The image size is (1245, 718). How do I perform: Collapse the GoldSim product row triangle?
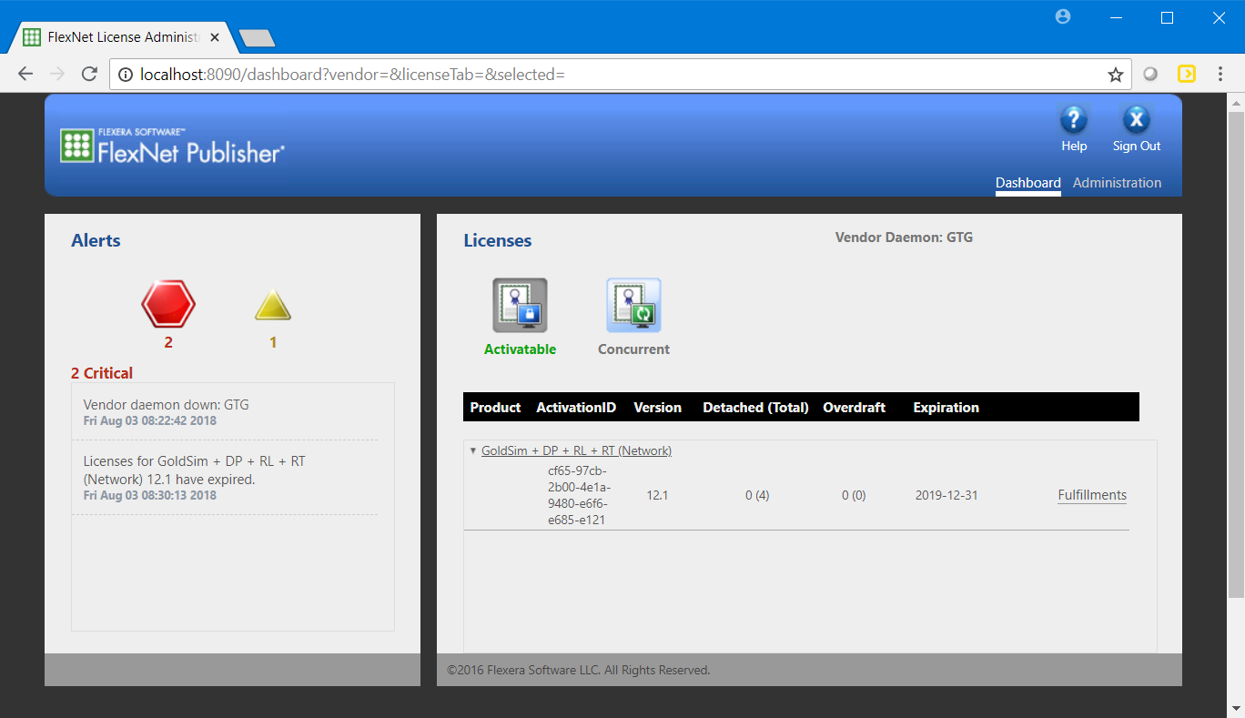coord(473,450)
